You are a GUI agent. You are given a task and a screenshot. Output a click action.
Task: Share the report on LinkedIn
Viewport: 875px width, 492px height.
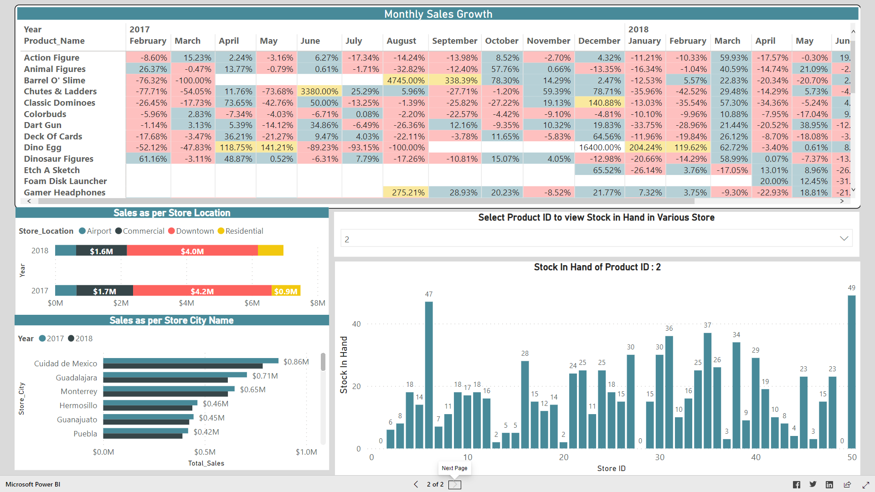pyautogui.click(x=830, y=484)
